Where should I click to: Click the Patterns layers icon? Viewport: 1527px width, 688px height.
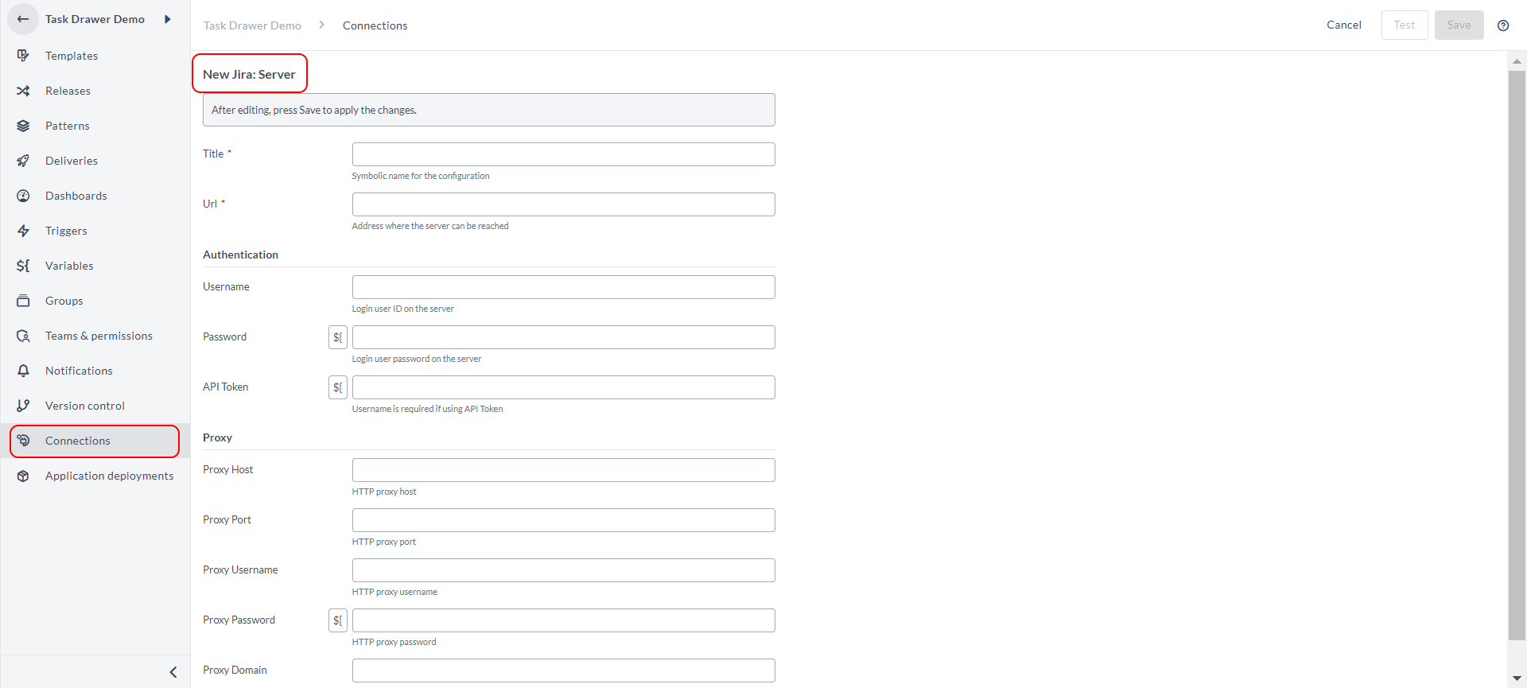[x=23, y=126]
